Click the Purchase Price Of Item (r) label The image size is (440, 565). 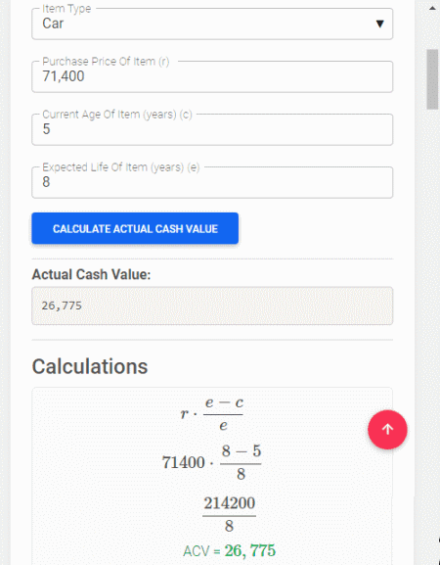(106, 62)
